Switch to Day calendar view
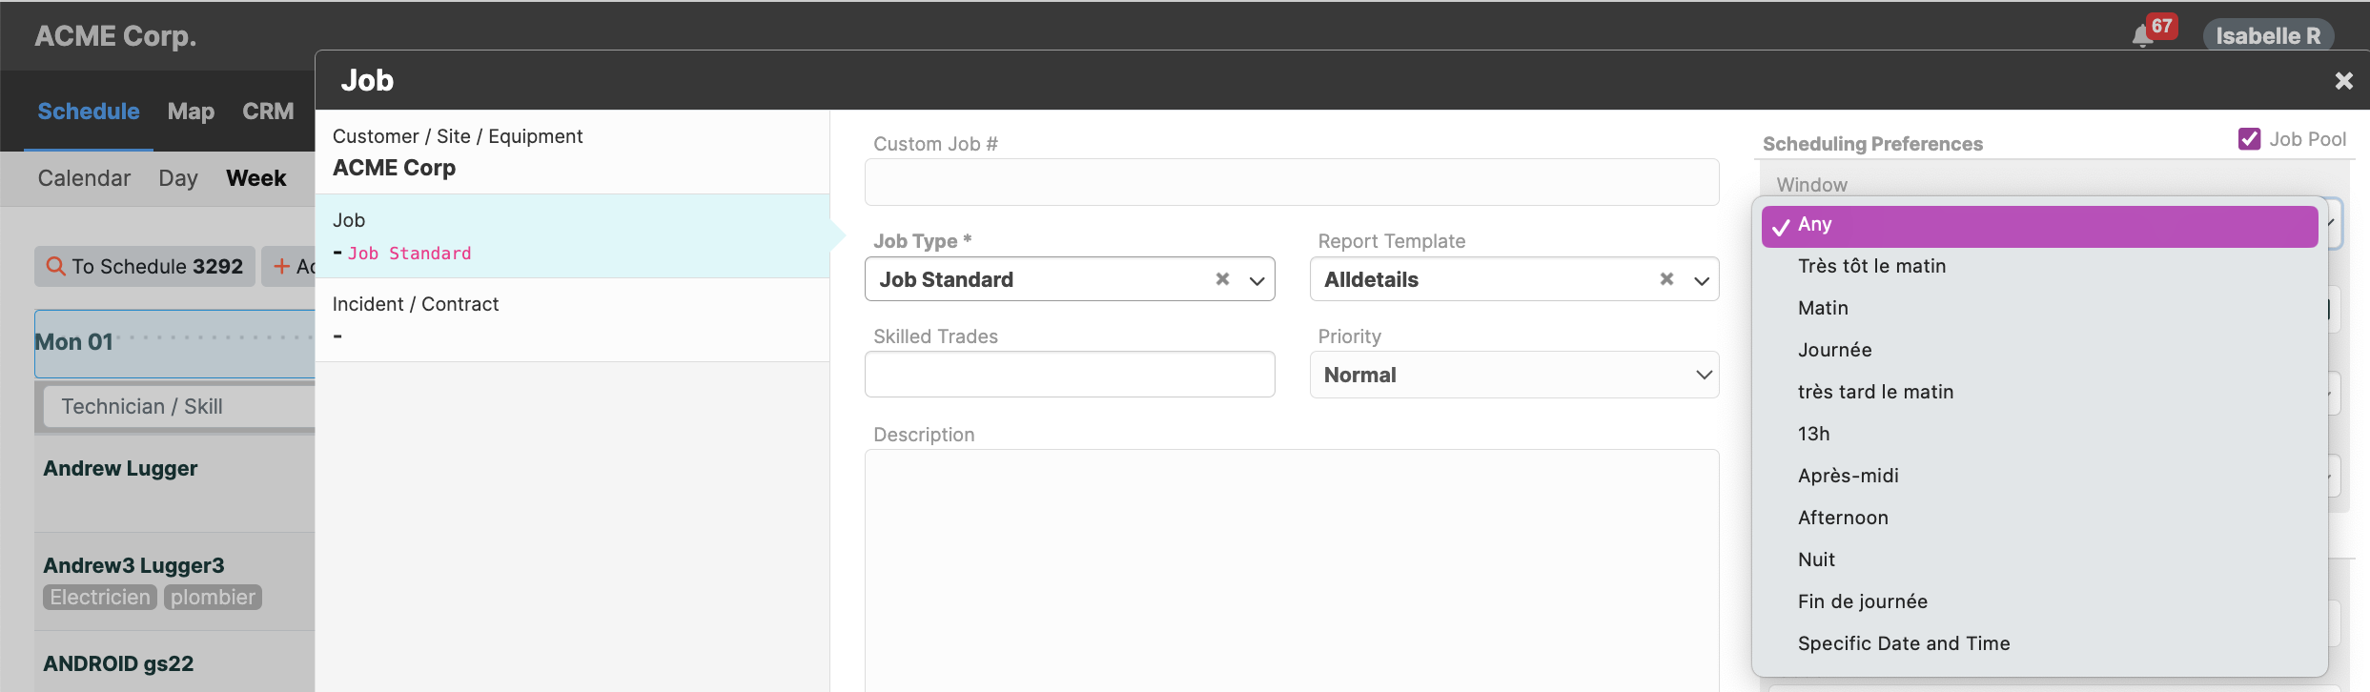Image resolution: width=2370 pixels, height=692 pixels. [x=178, y=178]
